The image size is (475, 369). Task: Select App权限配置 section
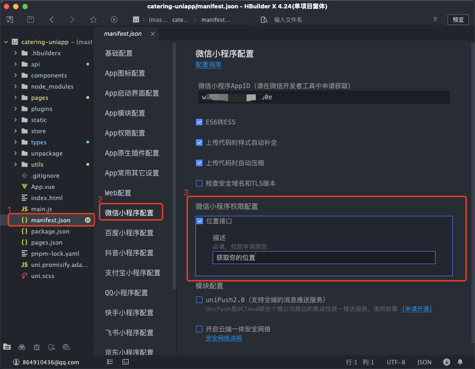[x=125, y=133]
